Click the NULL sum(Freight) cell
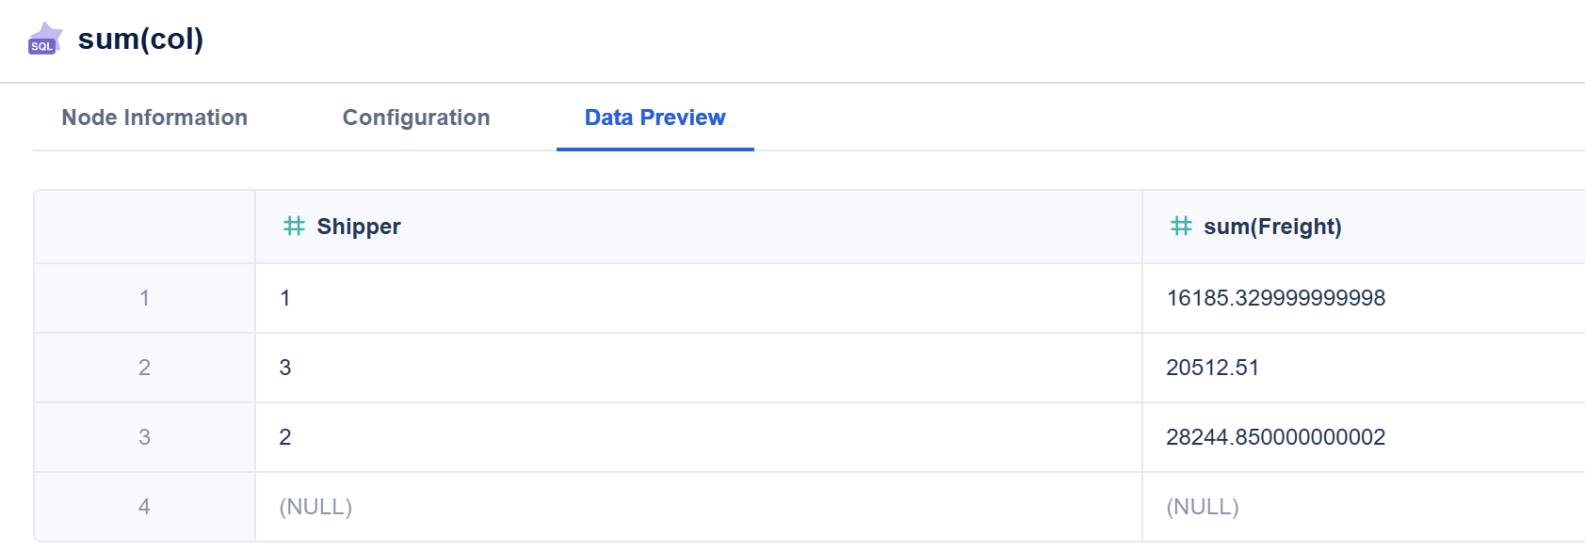1585x550 pixels. 1203,507
